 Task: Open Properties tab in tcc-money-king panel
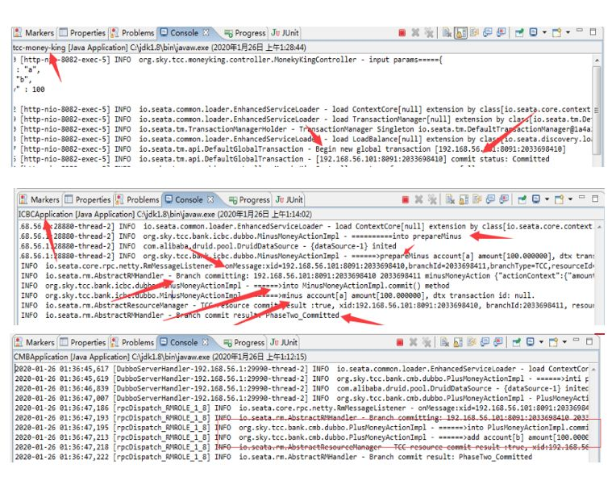[x=82, y=32]
